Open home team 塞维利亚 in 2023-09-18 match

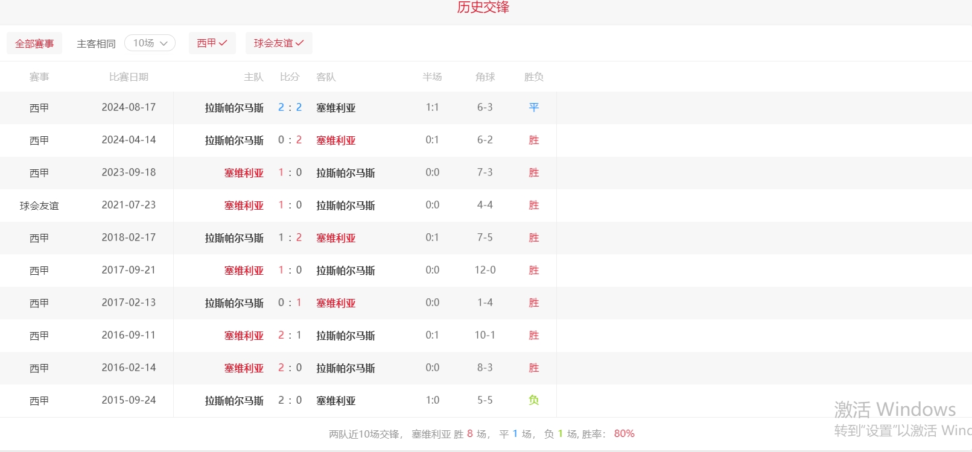tap(244, 173)
